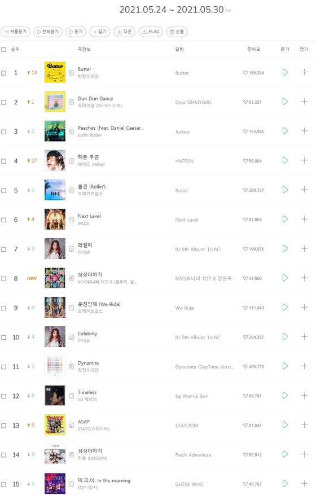Play the song Butter

point(285,72)
